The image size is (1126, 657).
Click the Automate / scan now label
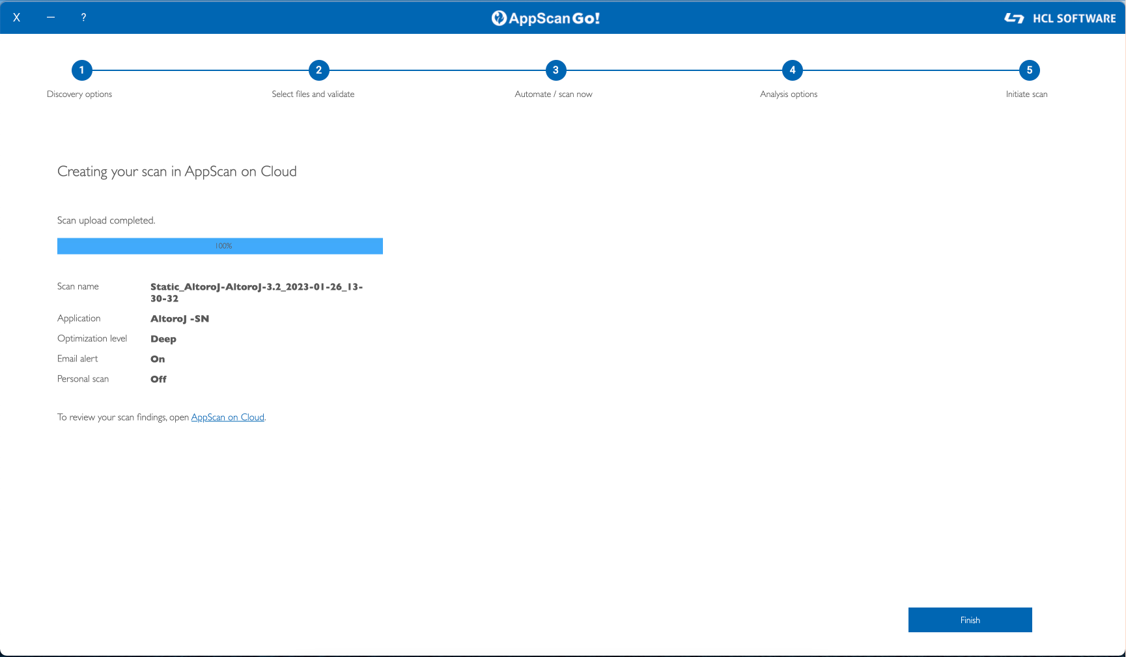coord(554,94)
